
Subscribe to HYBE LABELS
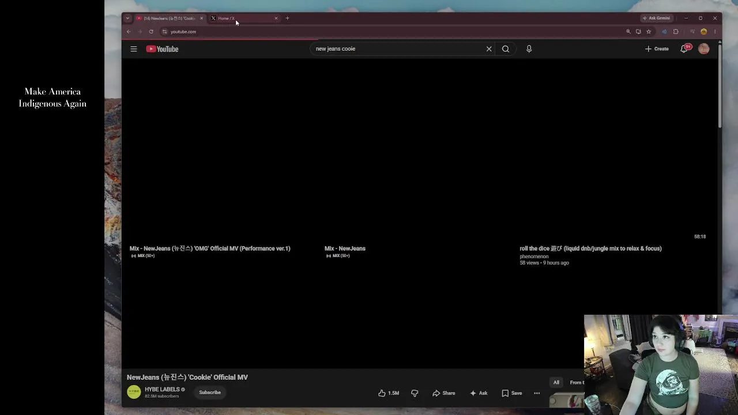coord(210,393)
